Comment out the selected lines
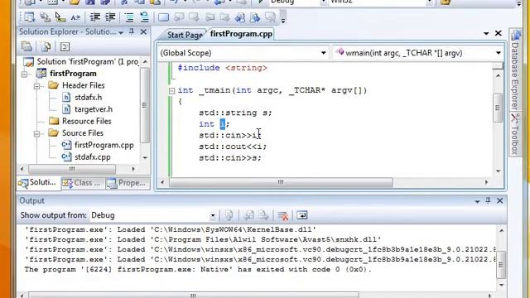 point(129,17)
